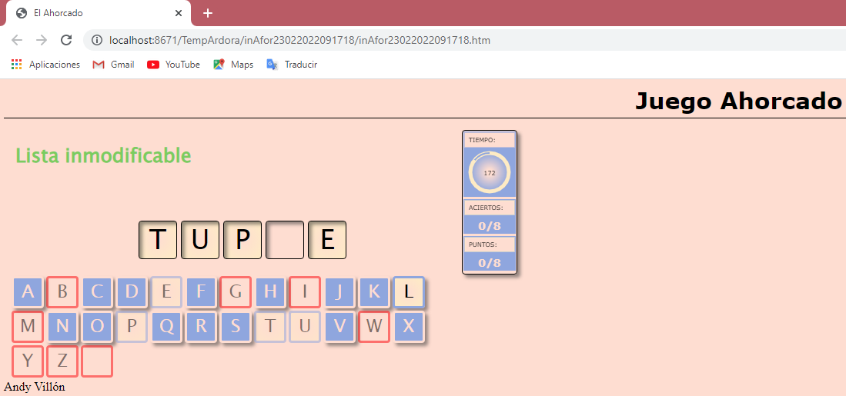846x396 pixels.
Task: Click the revealed T slot in the word
Action: 158,240
